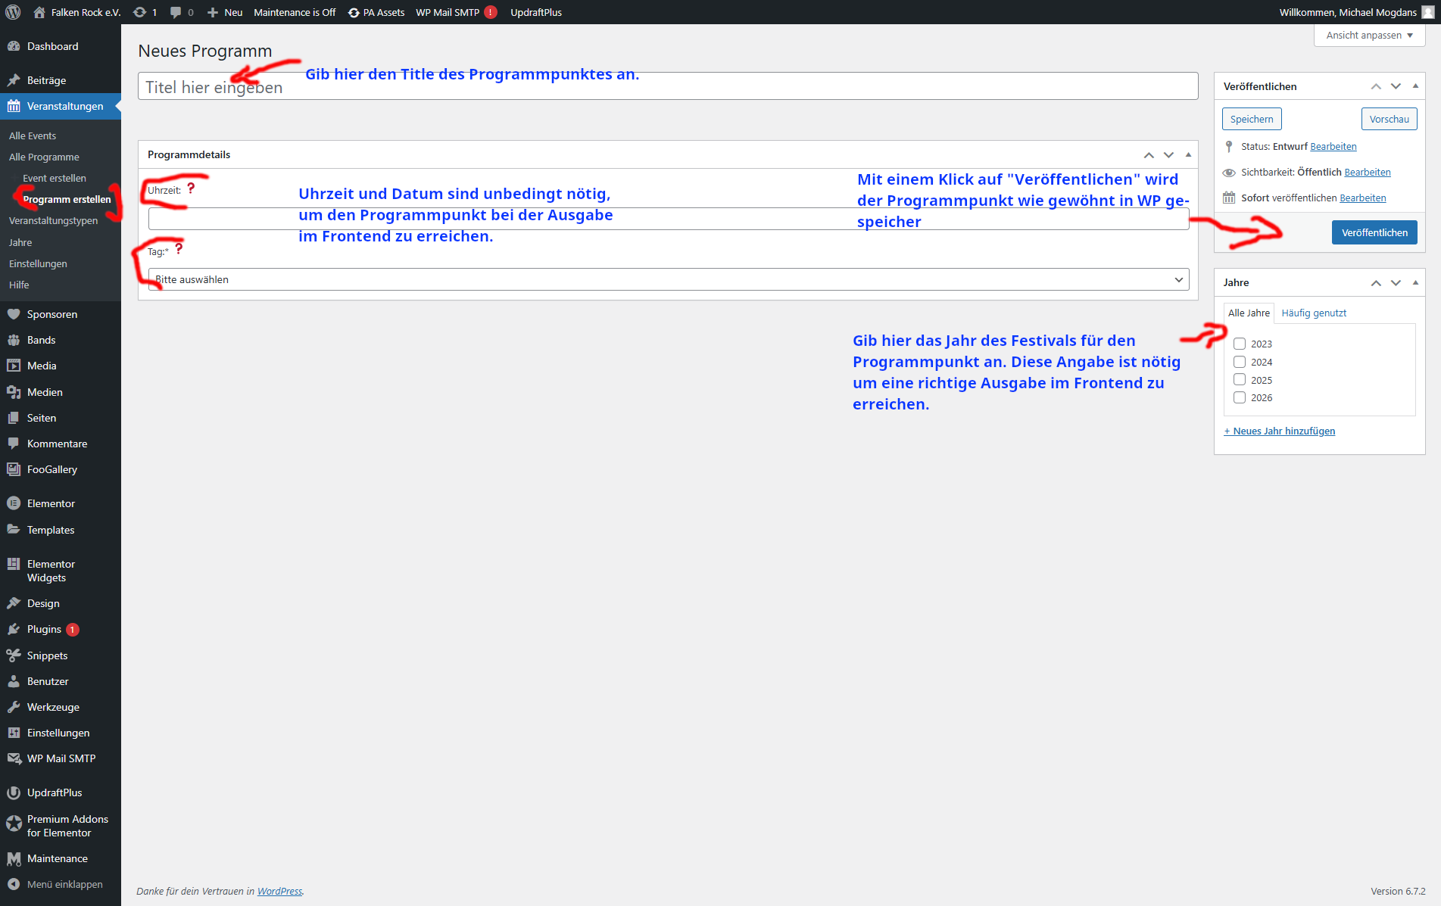Click the red help question mark beside Uhrzeit

click(191, 188)
